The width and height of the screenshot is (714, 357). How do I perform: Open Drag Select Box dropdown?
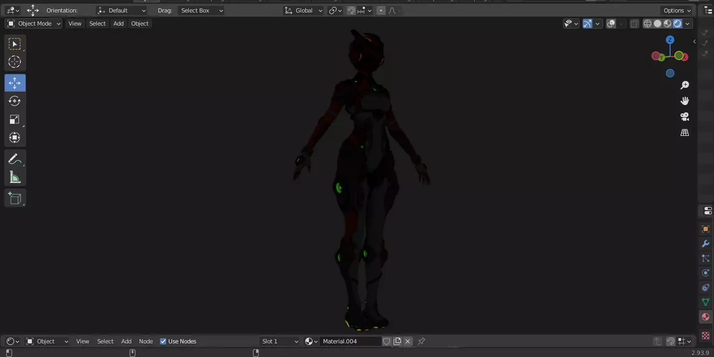(201, 10)
